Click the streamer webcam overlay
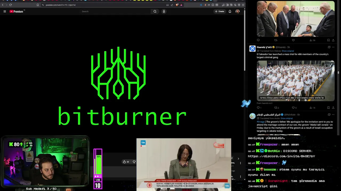Screen dimensions: 341x191 tap(45, 162)
